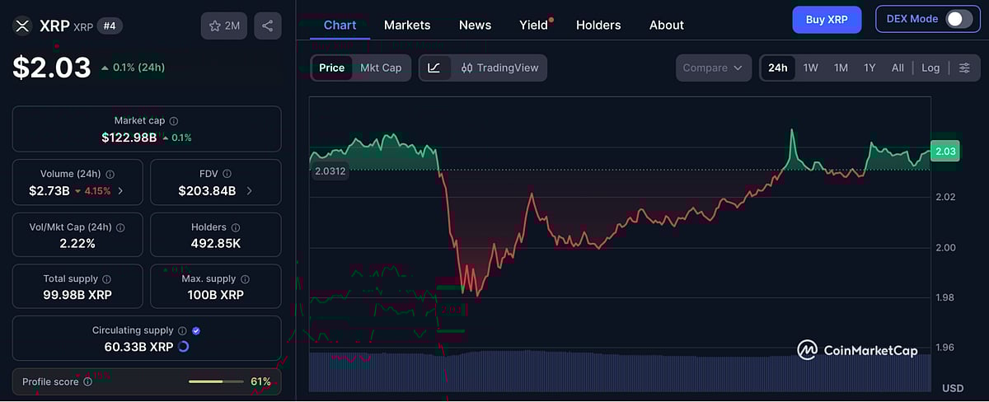Click the $203.84B FDV value
Viewport: 989px width, 402px height.
click(x=208, y=191)
